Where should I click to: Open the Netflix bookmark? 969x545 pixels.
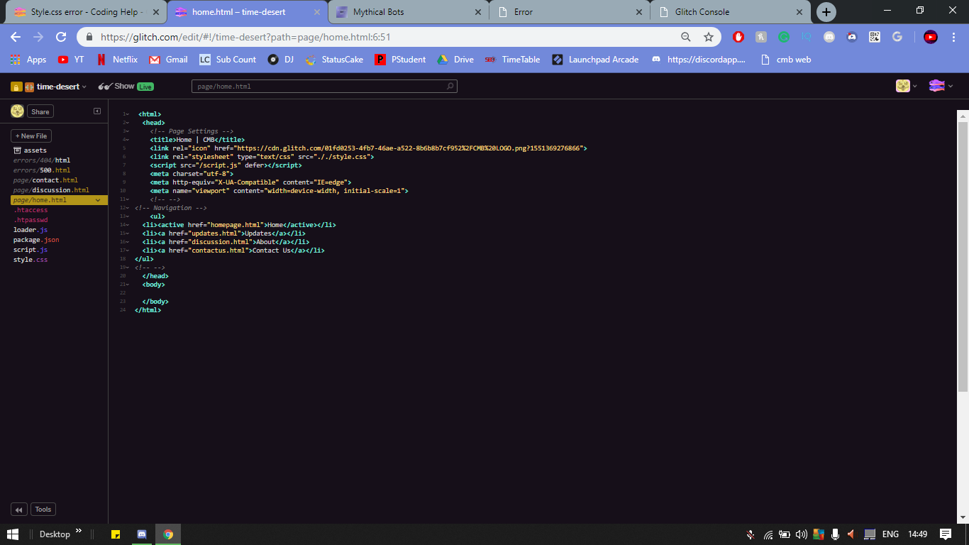tap(117, 60)
